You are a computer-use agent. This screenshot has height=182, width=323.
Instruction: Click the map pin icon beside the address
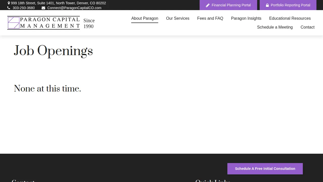point(9,3)
